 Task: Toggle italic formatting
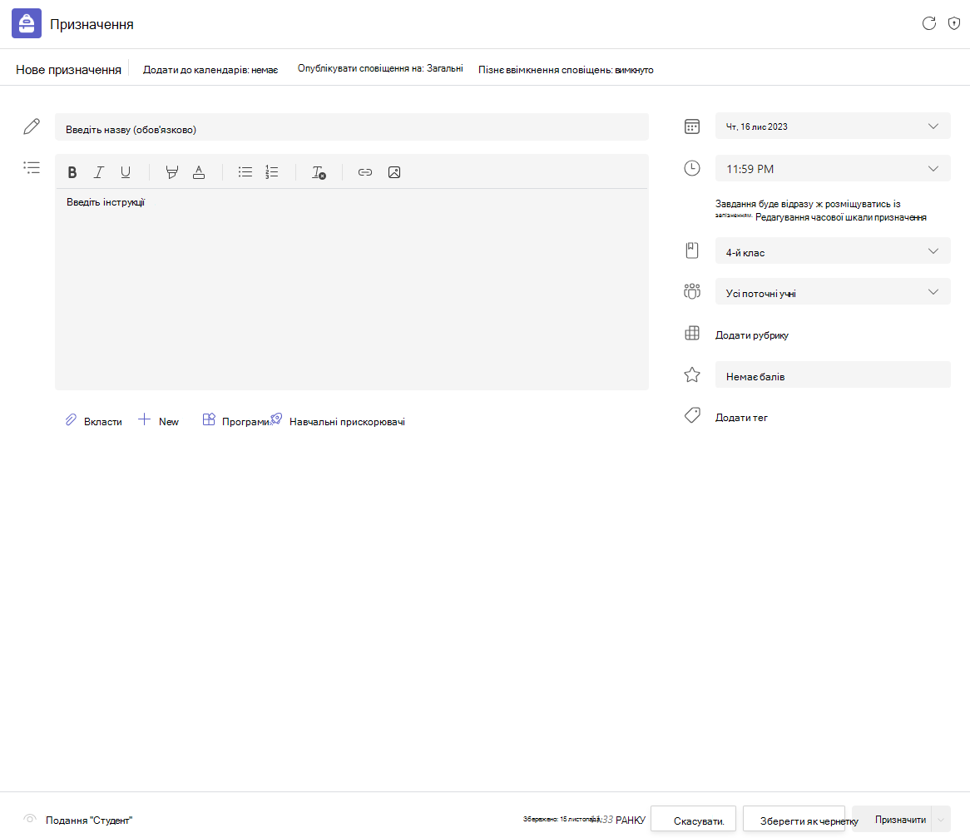(99, 172)
